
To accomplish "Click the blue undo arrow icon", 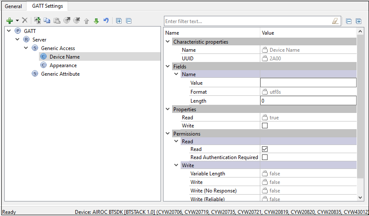I will point(106,21).
